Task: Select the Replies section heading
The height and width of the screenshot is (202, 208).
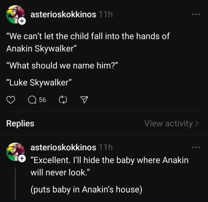Action: coord(20,124)
